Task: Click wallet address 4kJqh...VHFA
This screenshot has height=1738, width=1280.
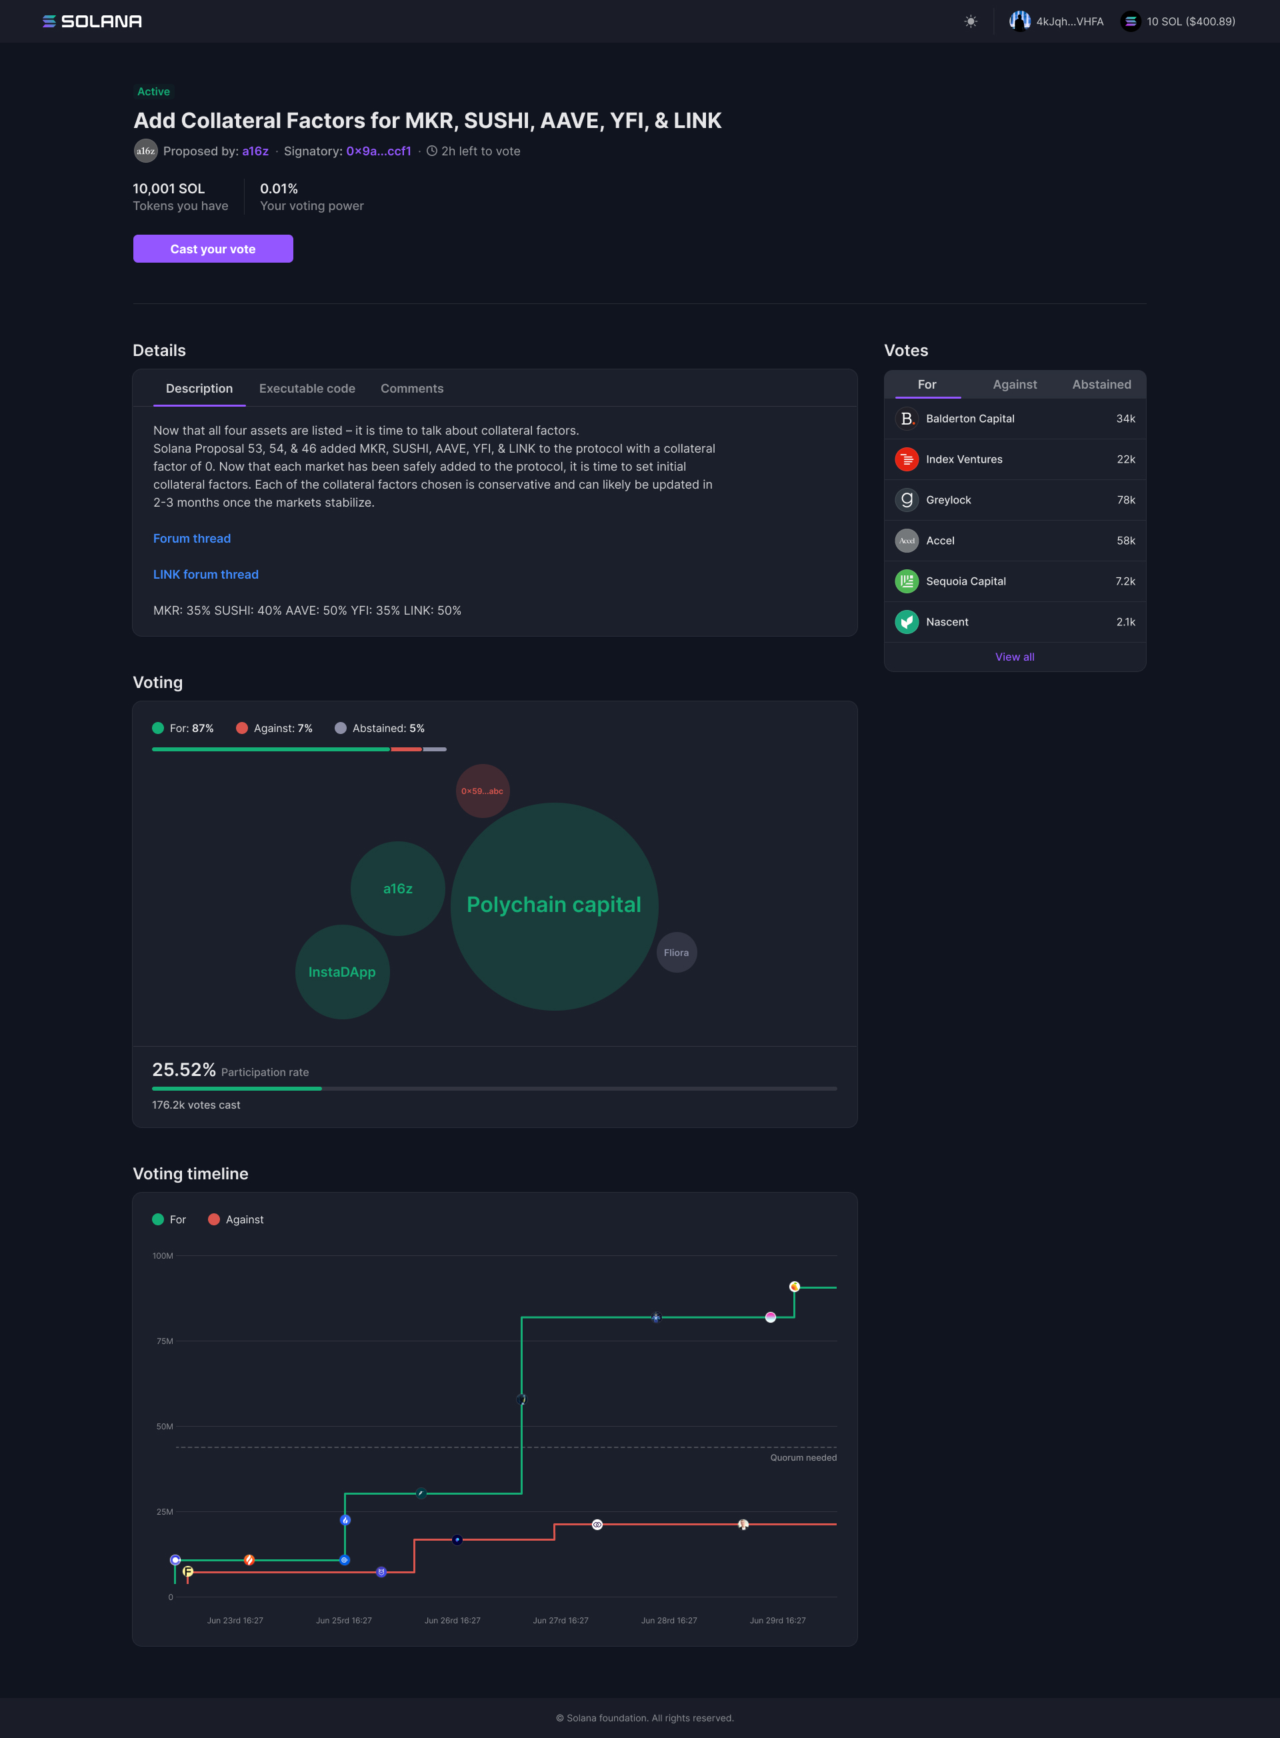Action: (1069, 22)
